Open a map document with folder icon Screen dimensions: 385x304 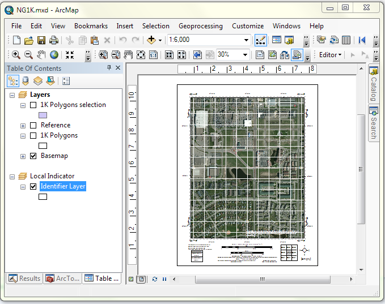29,40
